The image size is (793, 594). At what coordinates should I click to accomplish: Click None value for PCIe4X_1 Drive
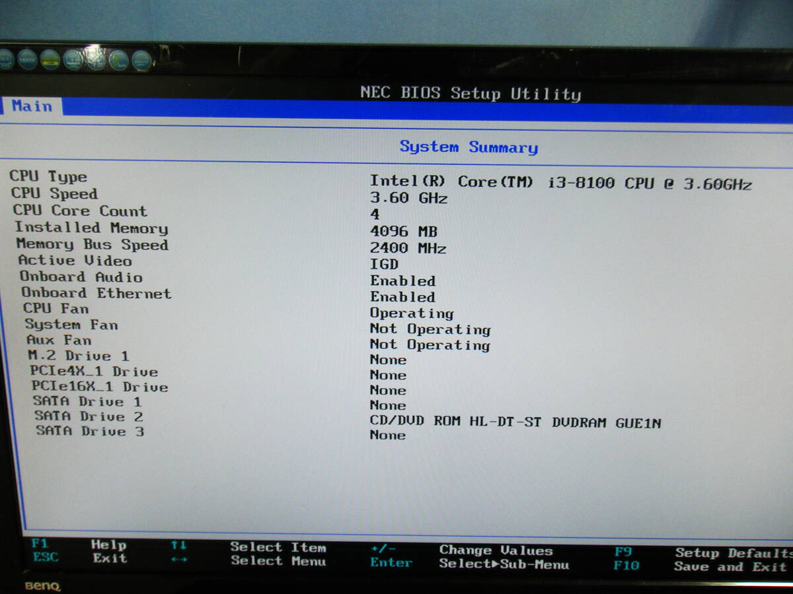388,375
